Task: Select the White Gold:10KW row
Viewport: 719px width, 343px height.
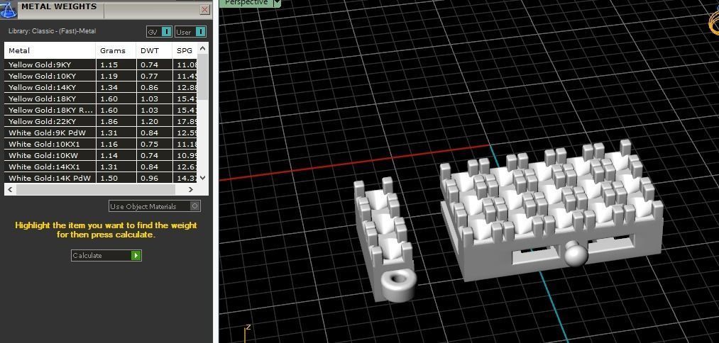Action: pyautogui.click(x=101, y=155)
